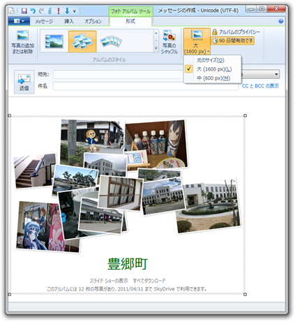
Task: Click the Undo arrow icon
Action: tap(33, 10)
